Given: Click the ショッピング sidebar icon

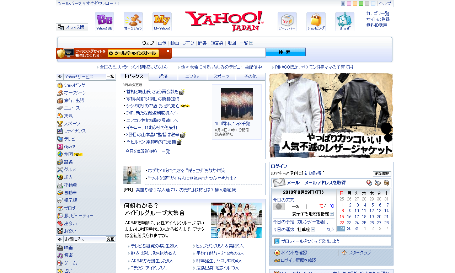Looking at the screenshot, I should point(60,85).
